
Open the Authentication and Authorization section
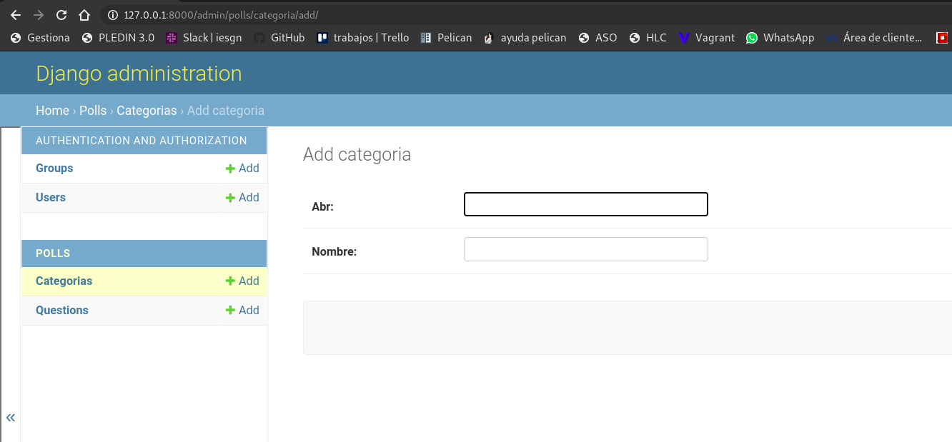click(142, 141)
